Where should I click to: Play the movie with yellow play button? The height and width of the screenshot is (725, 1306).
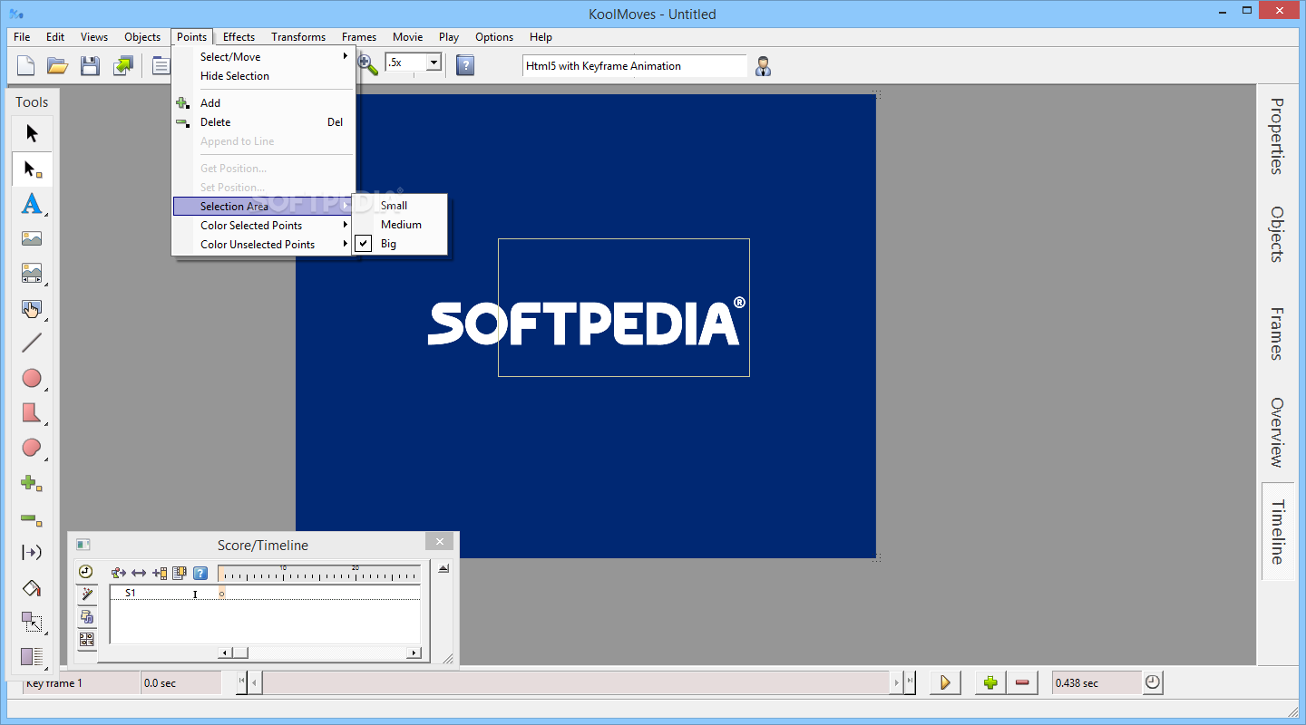(x=945, y=682)
